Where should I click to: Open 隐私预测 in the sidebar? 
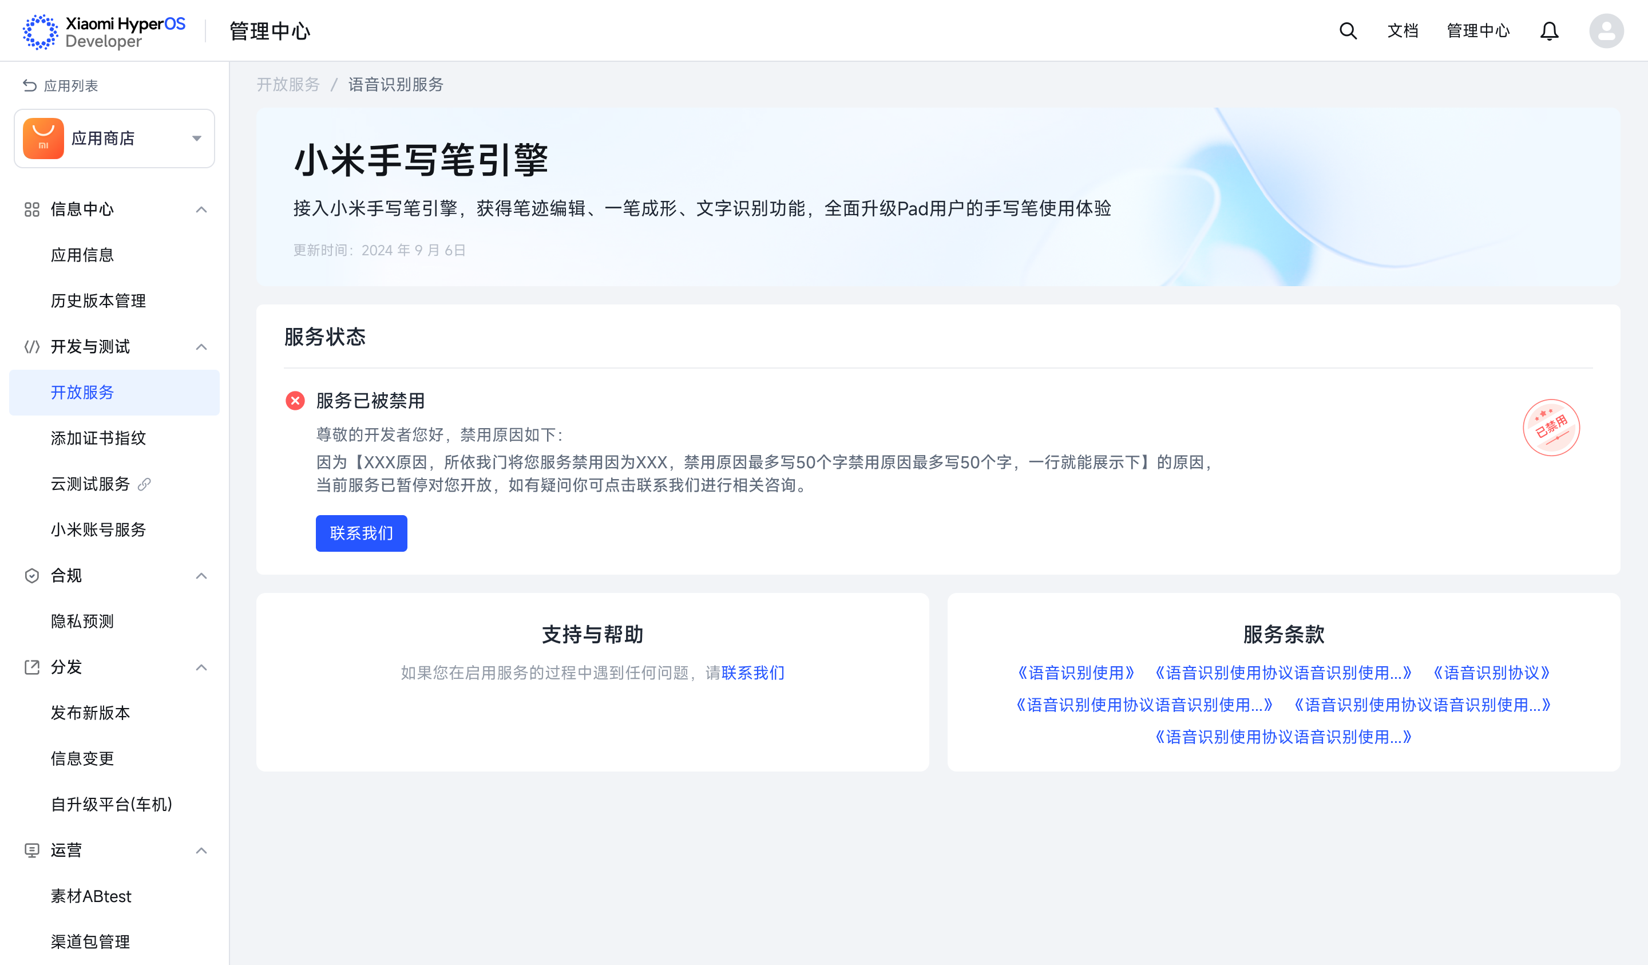(114, 622)
